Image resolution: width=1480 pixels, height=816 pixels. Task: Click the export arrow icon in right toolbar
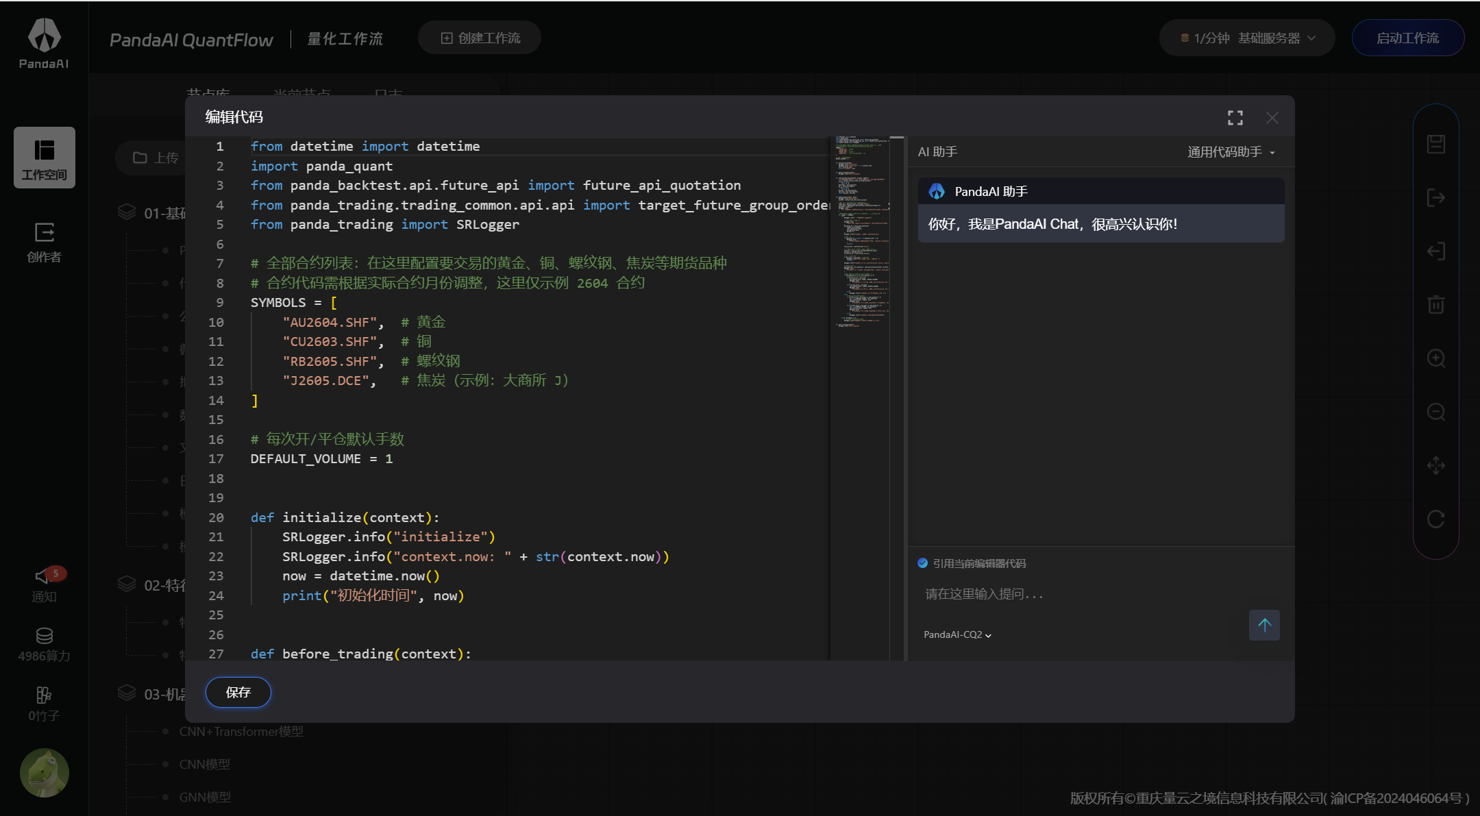tap(1436, 198)
